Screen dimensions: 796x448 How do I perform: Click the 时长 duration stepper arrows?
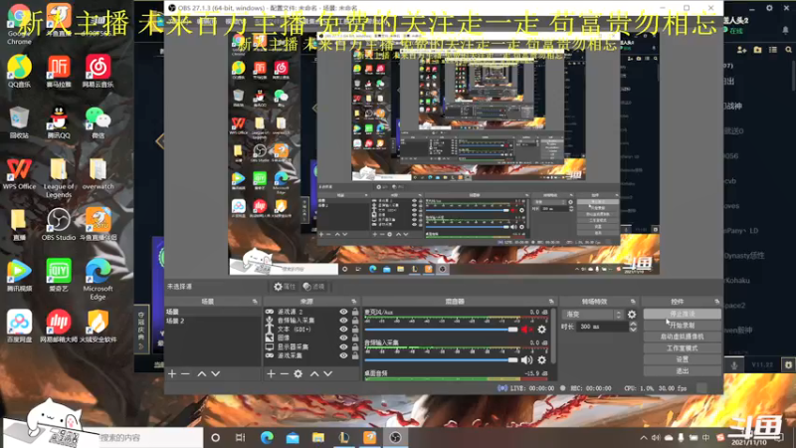(633, 327)
